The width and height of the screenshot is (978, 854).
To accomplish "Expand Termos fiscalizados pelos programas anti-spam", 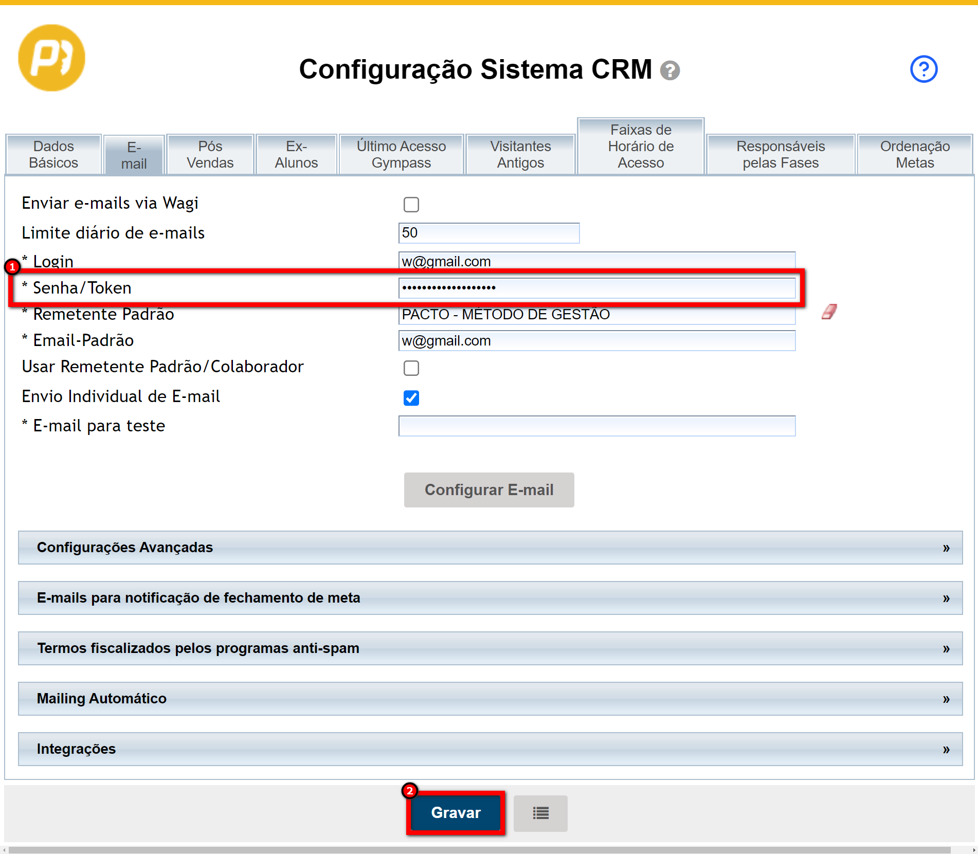I will 490,648.
